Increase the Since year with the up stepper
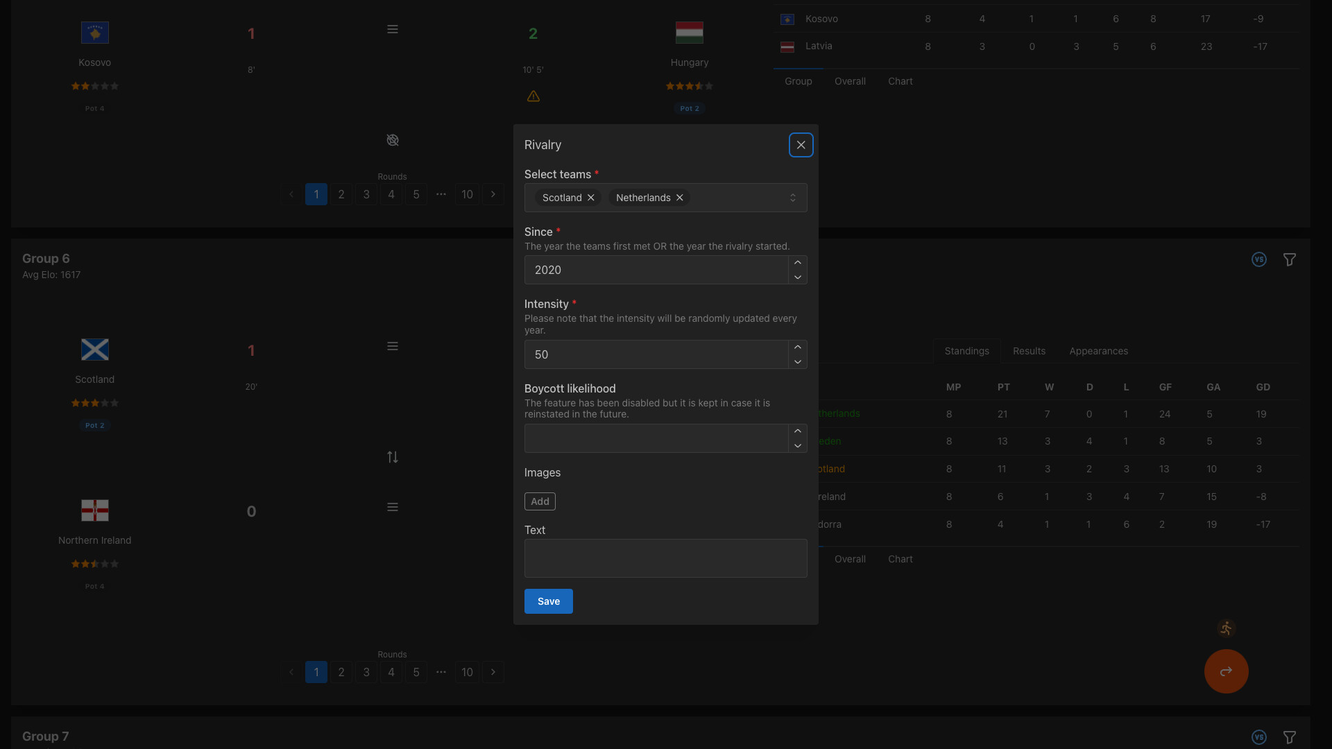 (797, 263)
